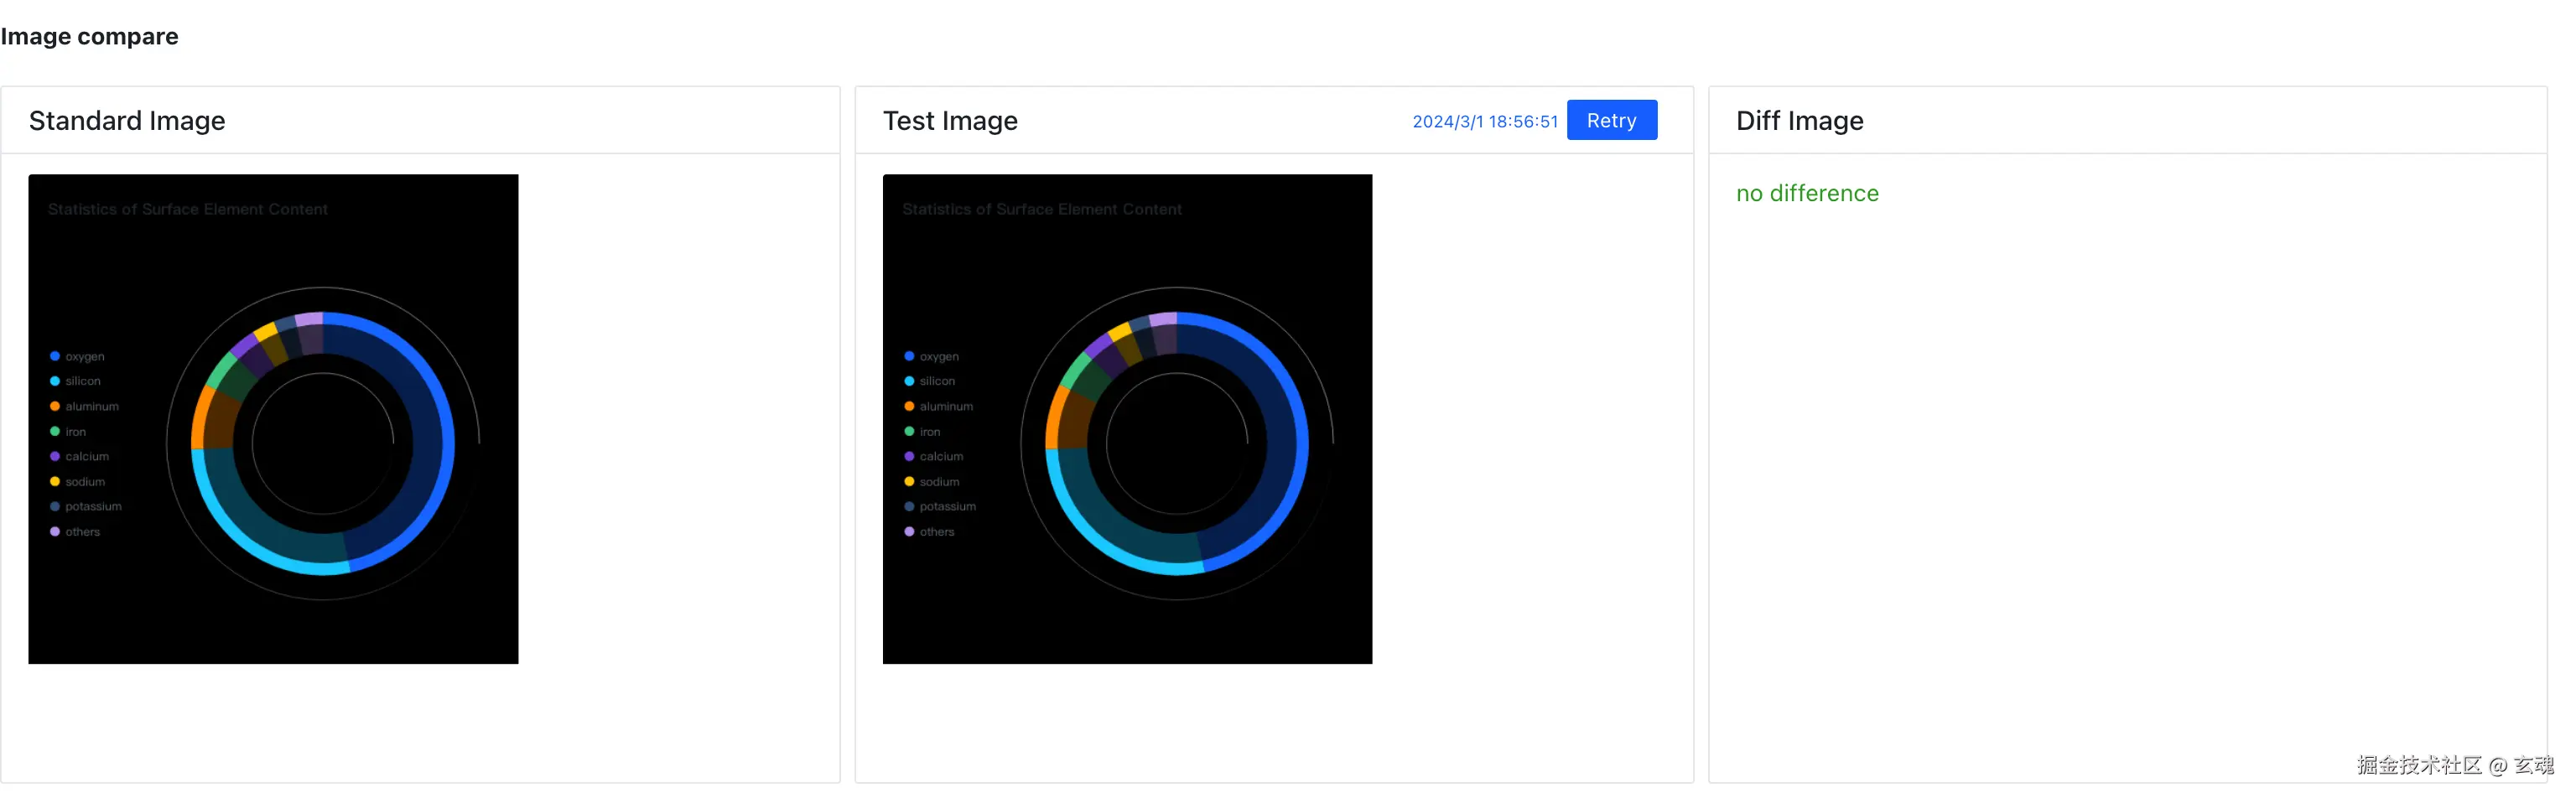The height and width of the screenshot is (798, 2576).
Task: Toggle oxygen legend entry in Test Image chart
Action: [x=938, y=356]
